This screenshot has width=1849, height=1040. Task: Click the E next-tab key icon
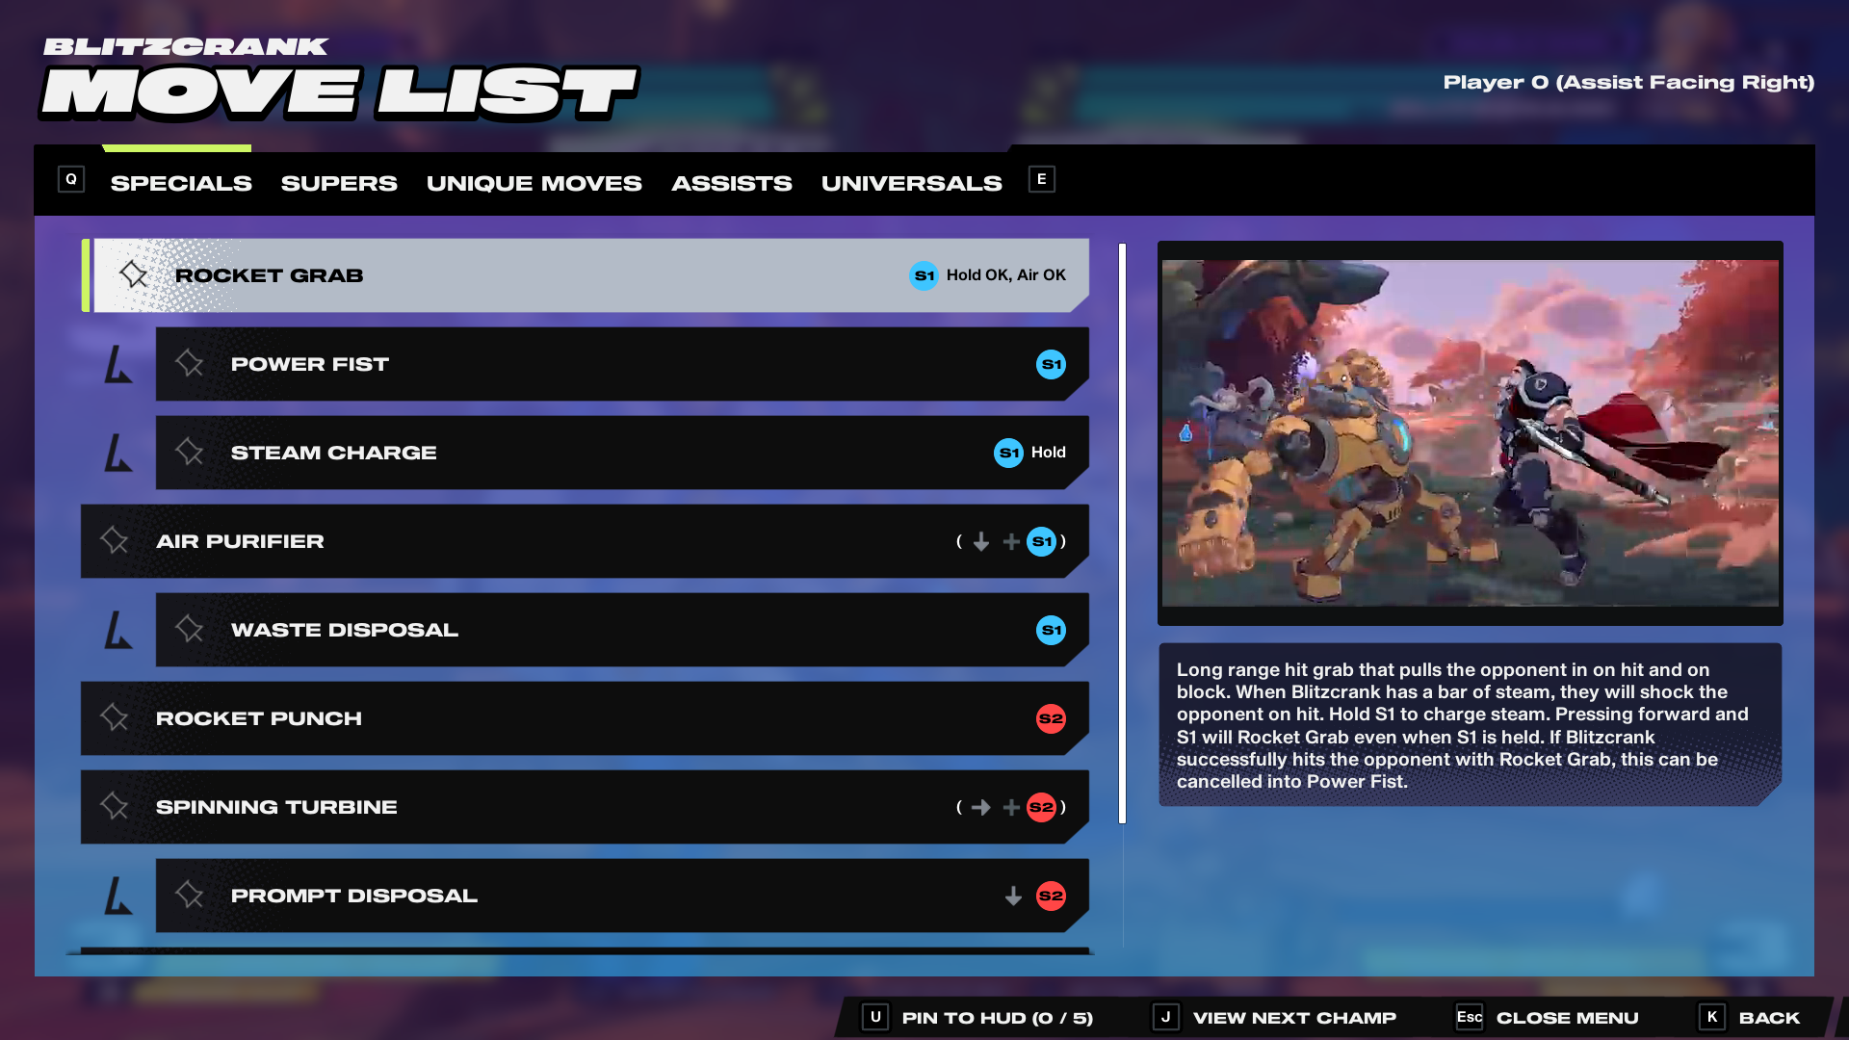pyautogui.click(x=1041, y=180)
